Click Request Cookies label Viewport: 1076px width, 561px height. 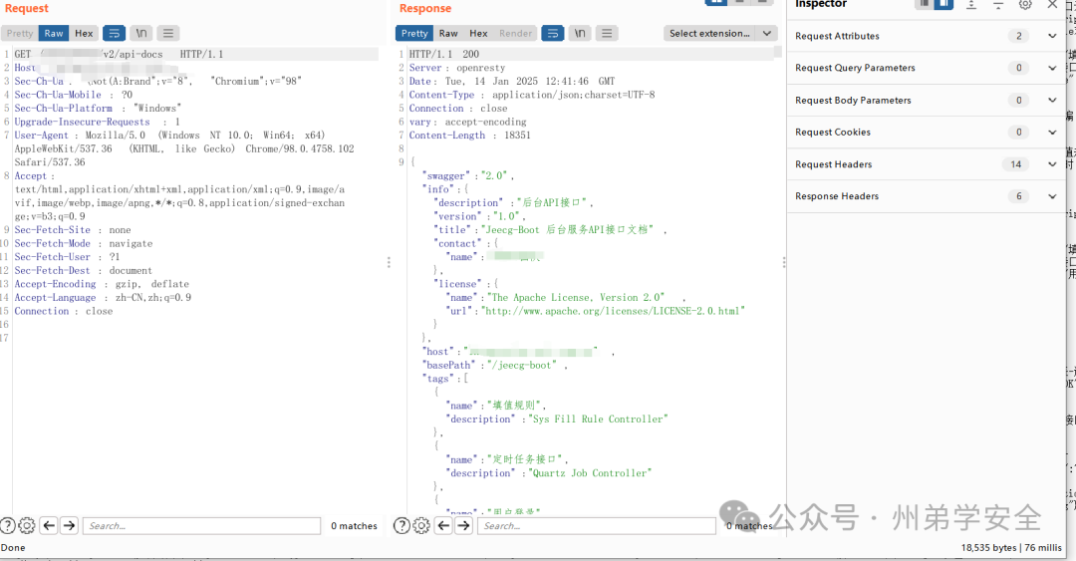point(832,132)
